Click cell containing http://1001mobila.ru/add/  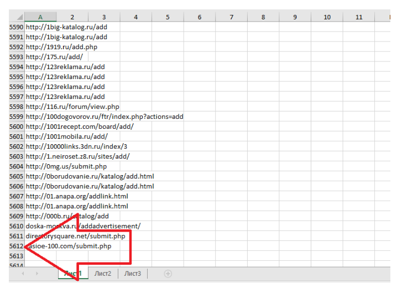(66, 137)
